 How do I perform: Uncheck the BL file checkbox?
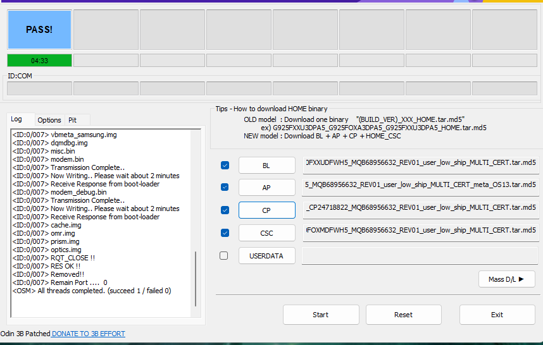pyautogui.click(x=225, y=166)
